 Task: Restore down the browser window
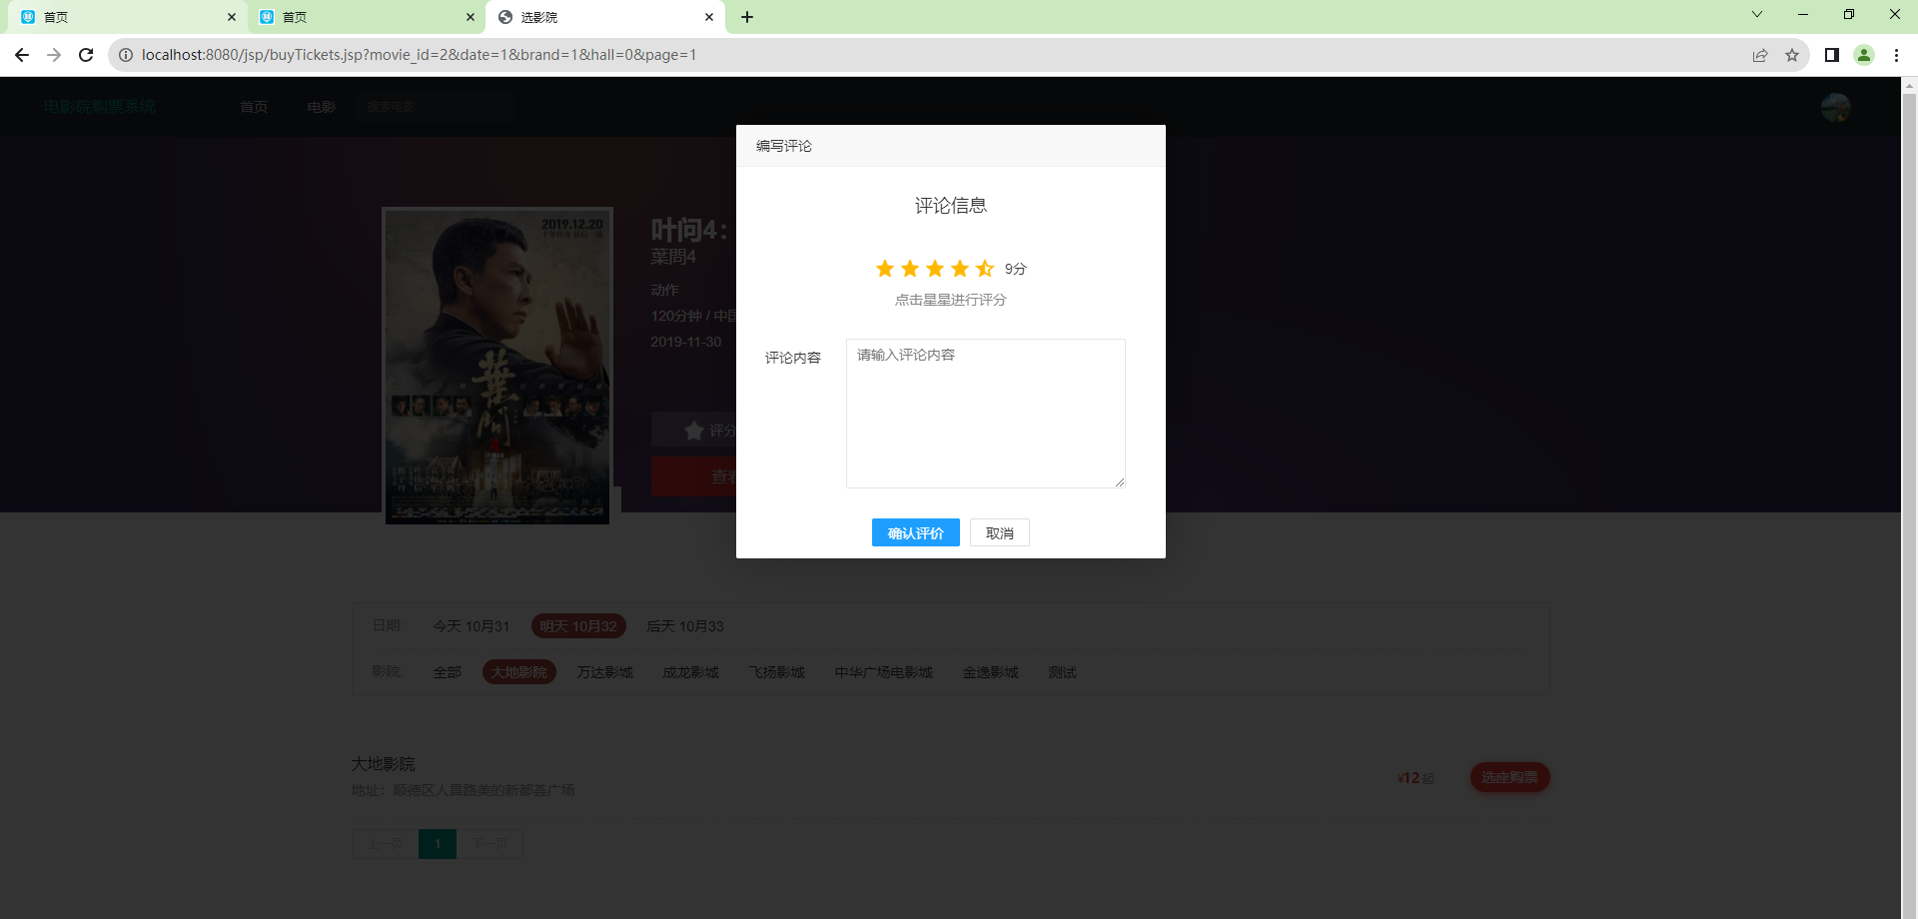1849,14
